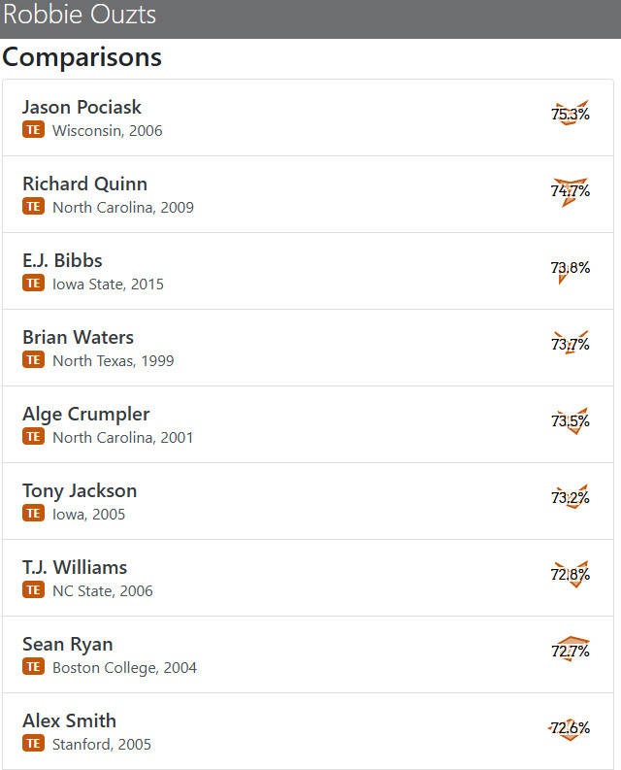The height and width of the screenshot is (770, 621).
Task: Click the TE badge under Brian Waters
Action: (33, 360)
